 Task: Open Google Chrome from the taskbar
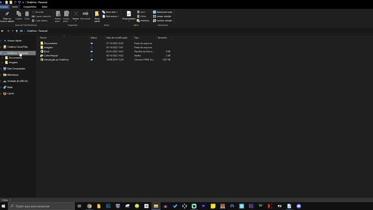(x=89, y=206)
